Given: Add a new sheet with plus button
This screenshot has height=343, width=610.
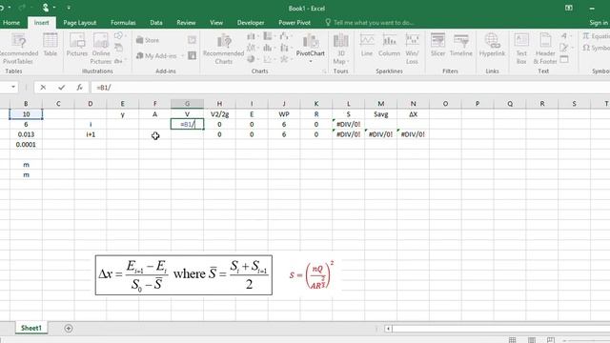Looking at the screenshot, I should [69, 329].
